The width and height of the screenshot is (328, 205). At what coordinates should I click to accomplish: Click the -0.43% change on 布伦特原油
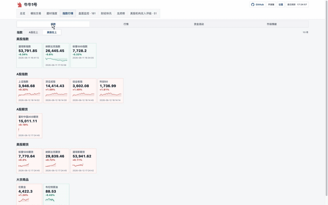point(50,195)
